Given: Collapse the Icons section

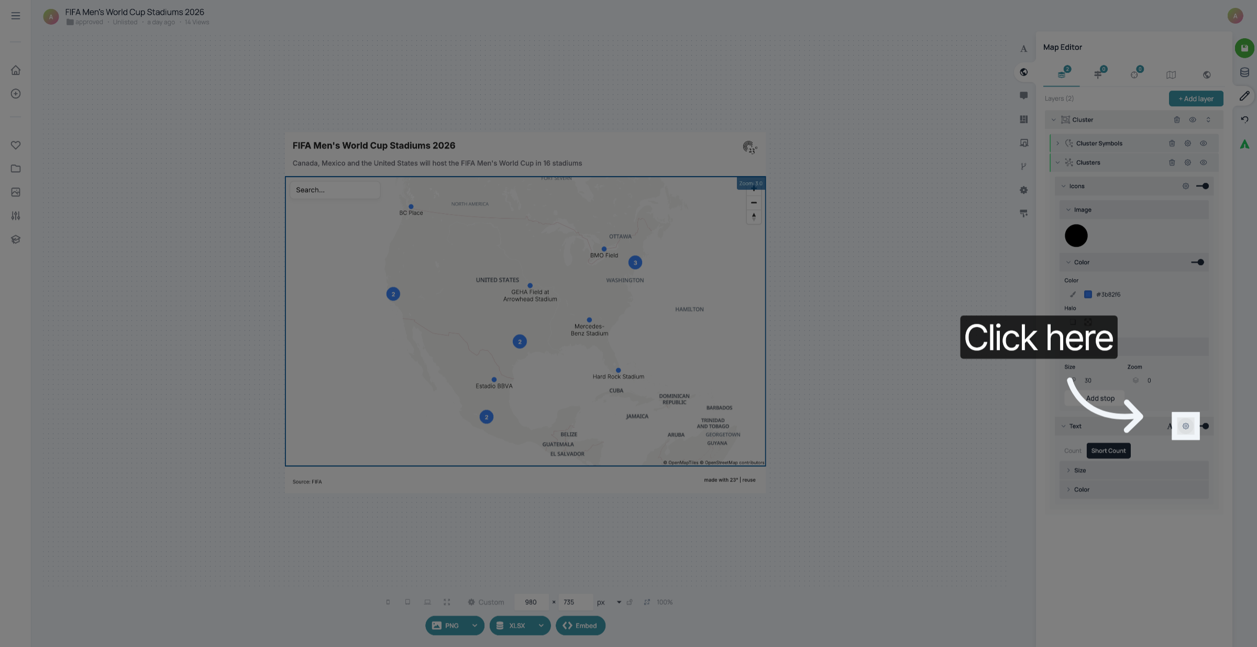Looking at the screenshot, I should pyautogui.click(x=1064, y=187).
